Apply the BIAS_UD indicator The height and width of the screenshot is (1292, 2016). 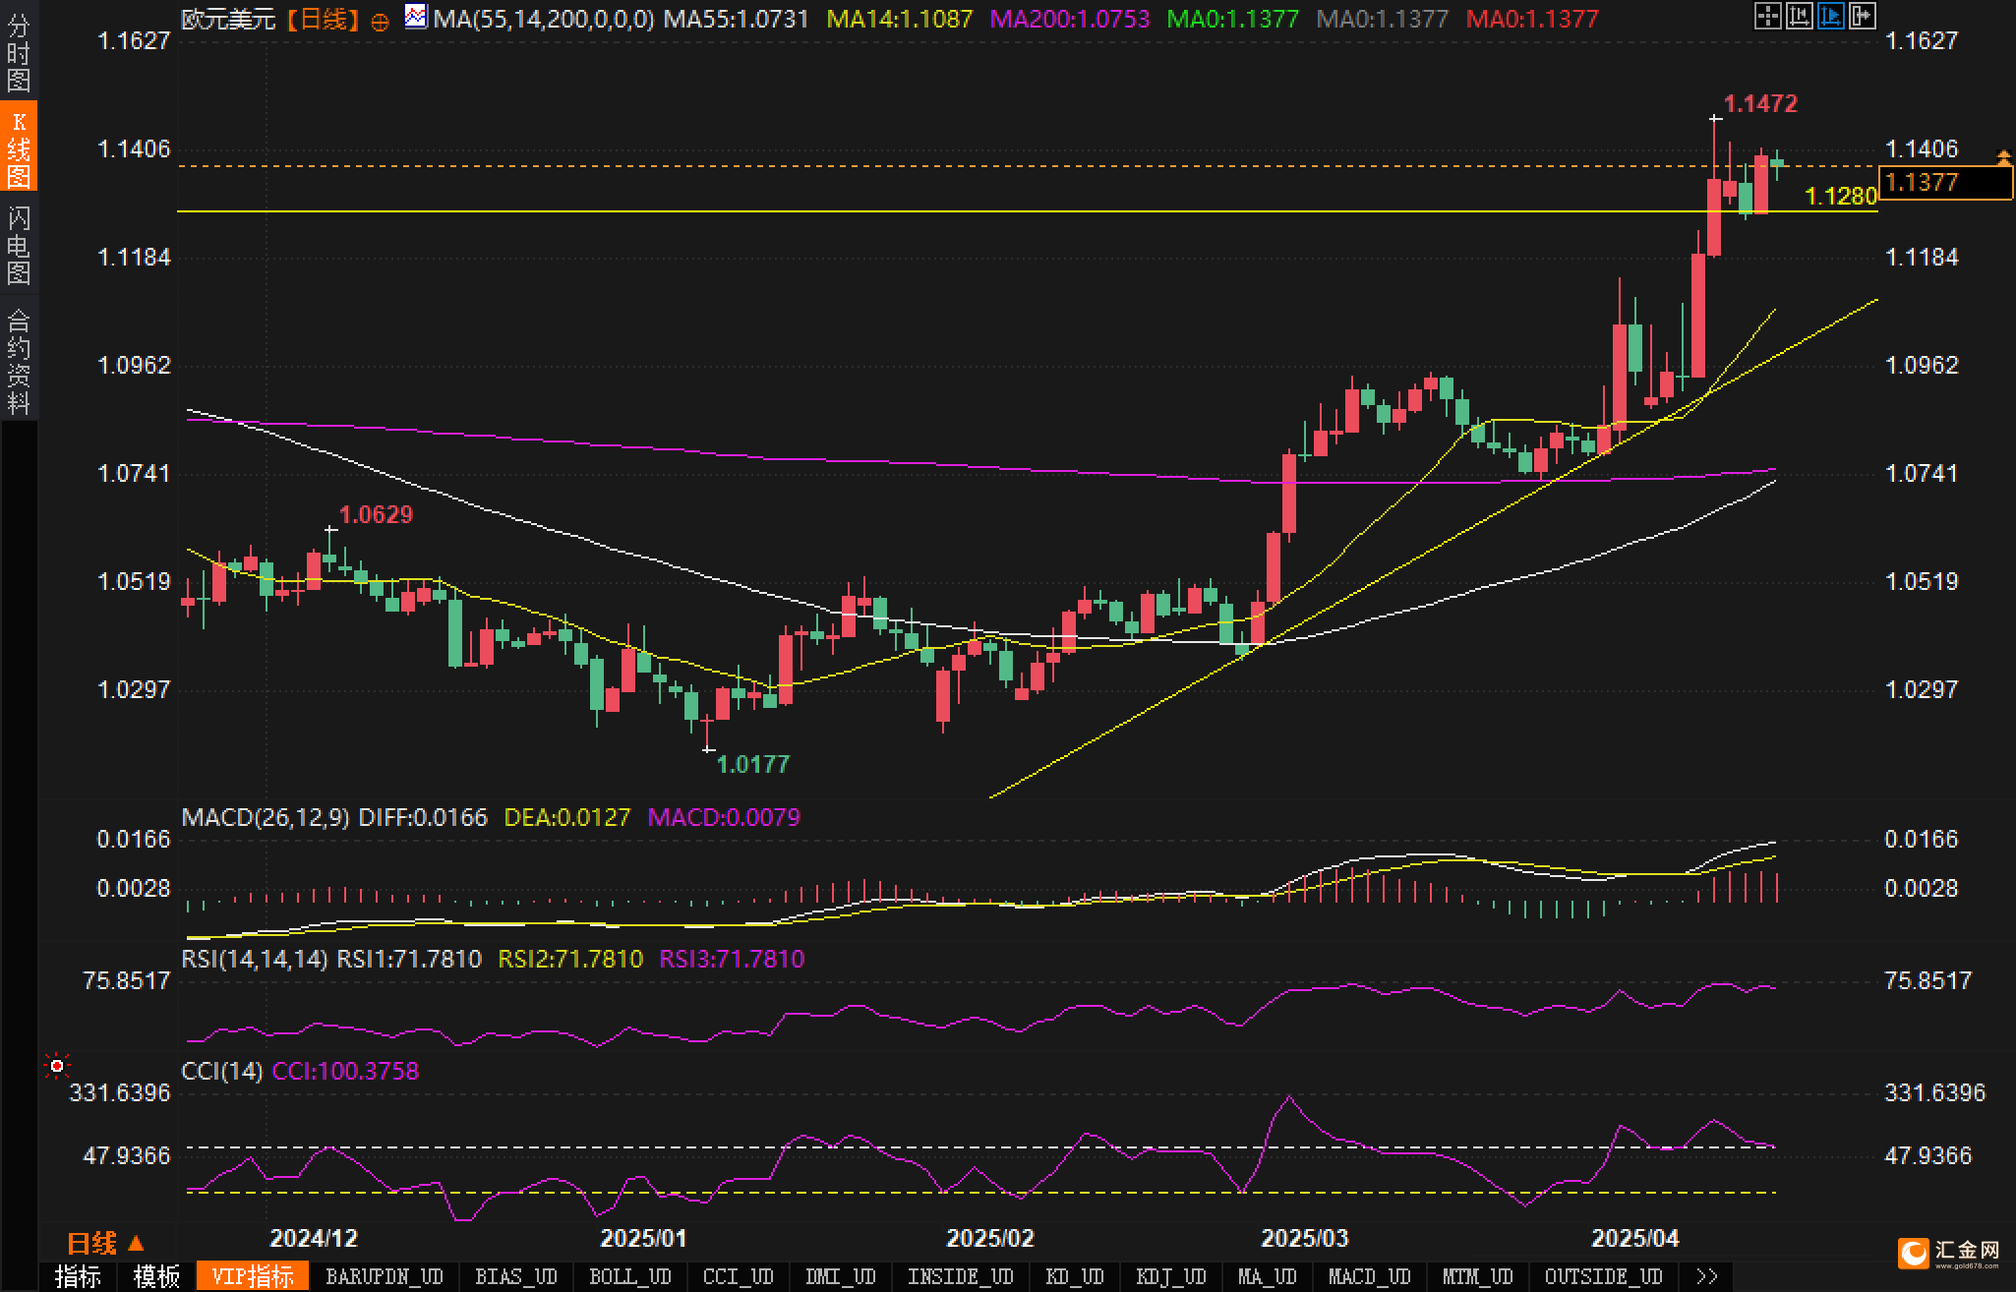coord(516,1276)
